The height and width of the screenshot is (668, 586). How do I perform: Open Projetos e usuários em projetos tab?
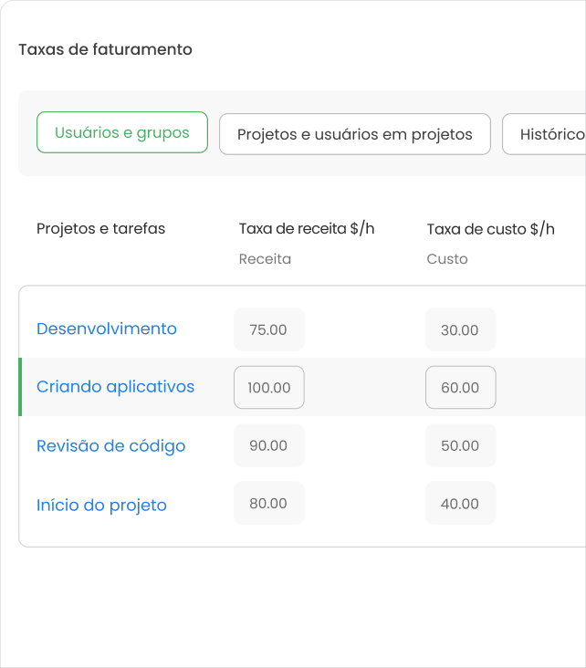354,134
